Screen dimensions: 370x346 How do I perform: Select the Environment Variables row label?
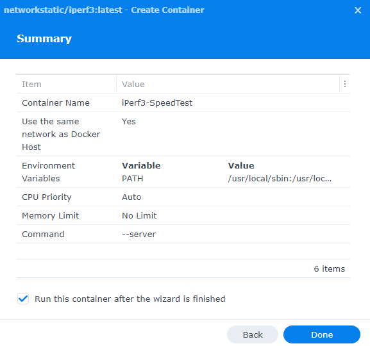(48, 172)
